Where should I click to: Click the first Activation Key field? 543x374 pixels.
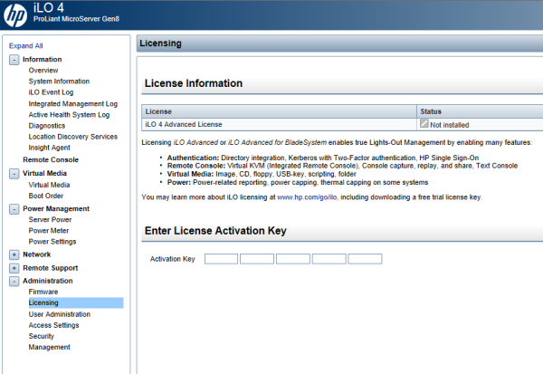[222, 259]
